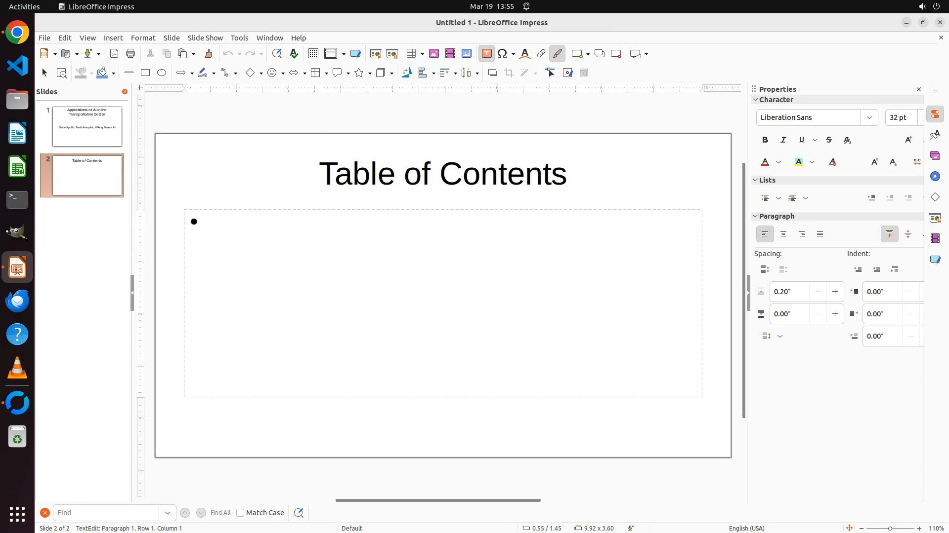Toggle Bold formatting in Character panel
The height and width of the screenshot is (533, 949).
pos(765,140)
